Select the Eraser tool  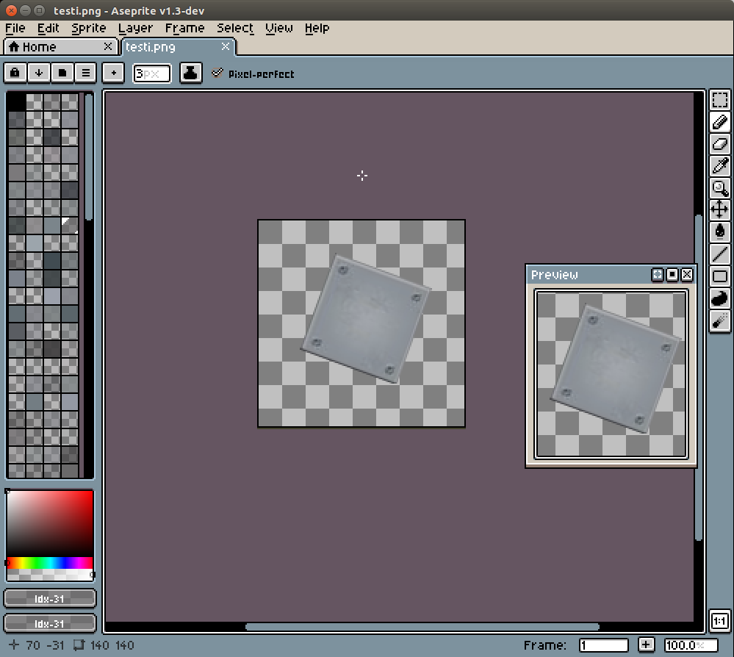click(720, 145)
